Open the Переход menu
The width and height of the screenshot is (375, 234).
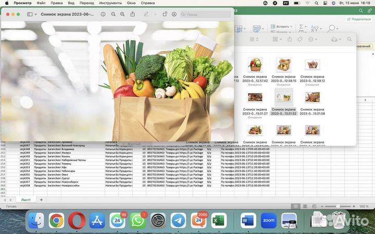coord(86,3)
